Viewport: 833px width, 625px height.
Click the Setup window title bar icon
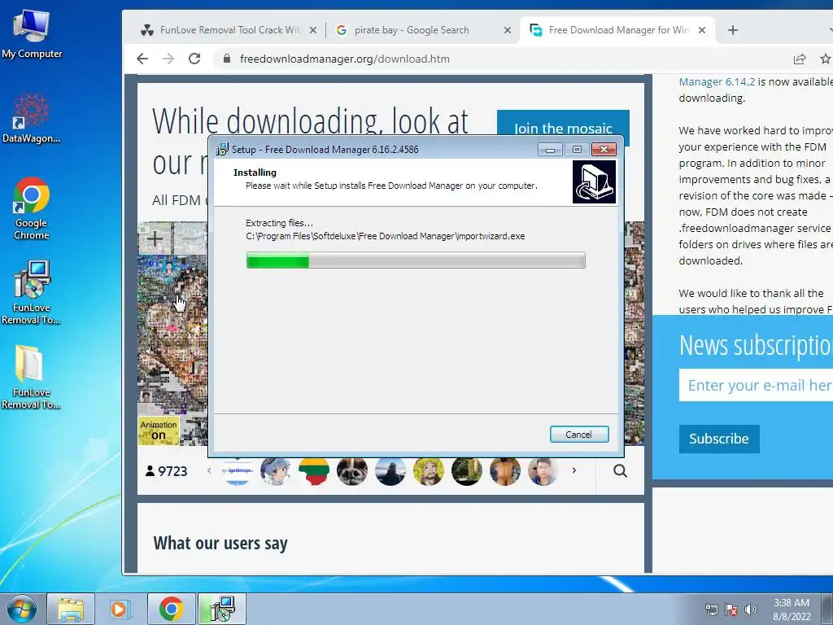click(x=222, y=150)
